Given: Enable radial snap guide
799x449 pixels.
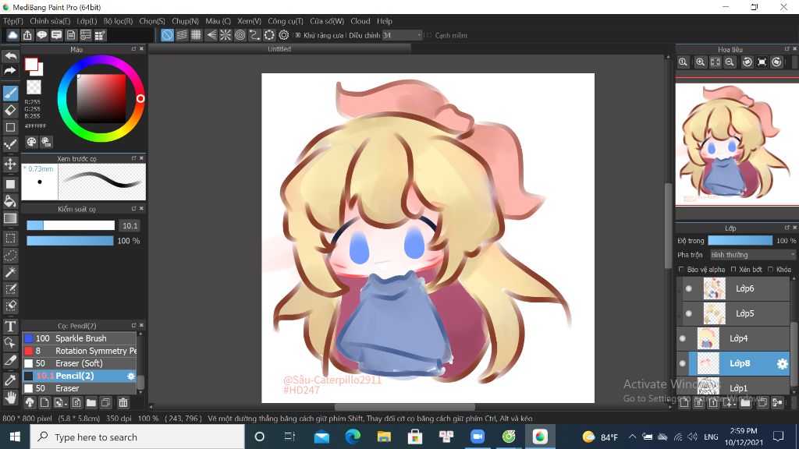Looking at the screenshot, I should pos(225,35).
